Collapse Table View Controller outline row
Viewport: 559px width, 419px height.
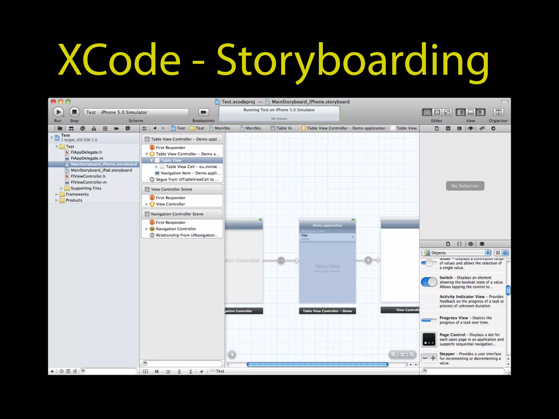147,154
